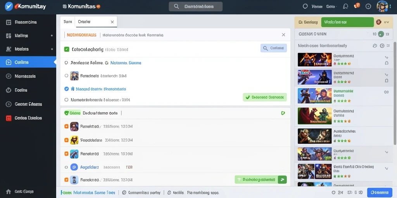The height and width of the screenshot is (198, 397).
Task: Click the "Hesions" sidebar icon
Action: 9,49
